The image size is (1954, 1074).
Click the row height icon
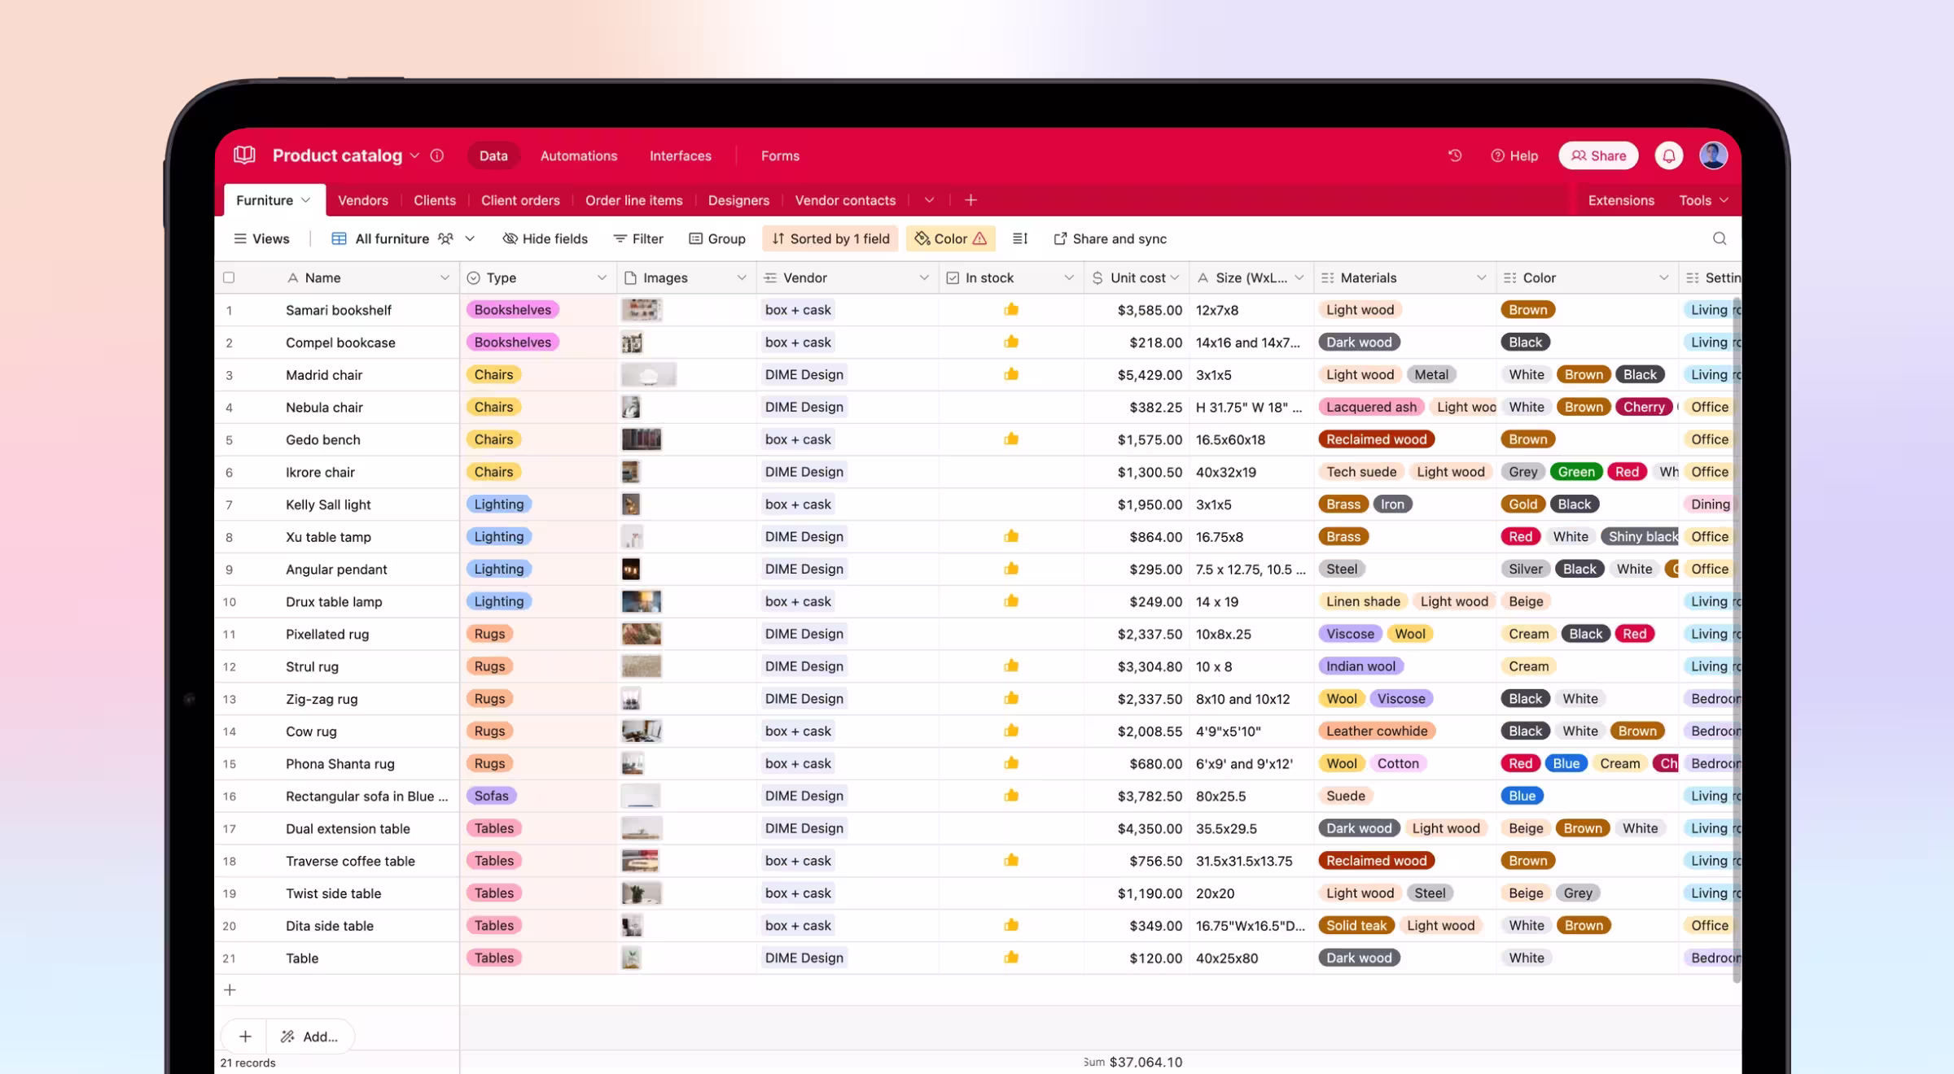tap(1020, 238)
